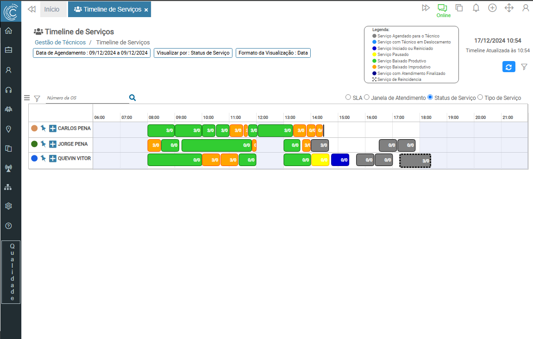Open the Gestão de Técnicos breadcrumb link
Viewport: 533px width, 339px height.
click(x=60, y=42)
